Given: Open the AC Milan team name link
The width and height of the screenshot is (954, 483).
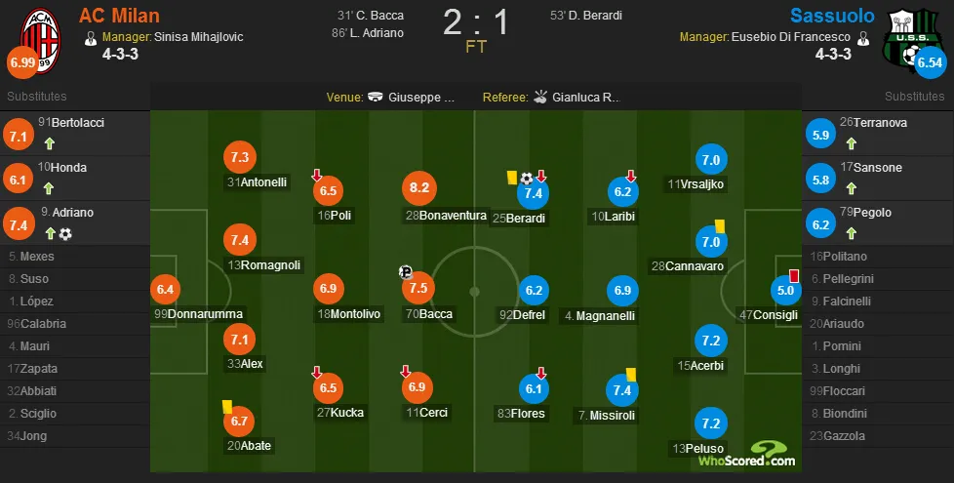Looking at the screenshot, I should 119,16.
